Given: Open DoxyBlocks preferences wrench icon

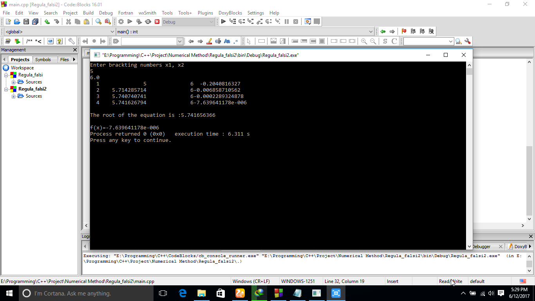Looking at the screenshot, I should pyautogui.click(x=71, y=41).
